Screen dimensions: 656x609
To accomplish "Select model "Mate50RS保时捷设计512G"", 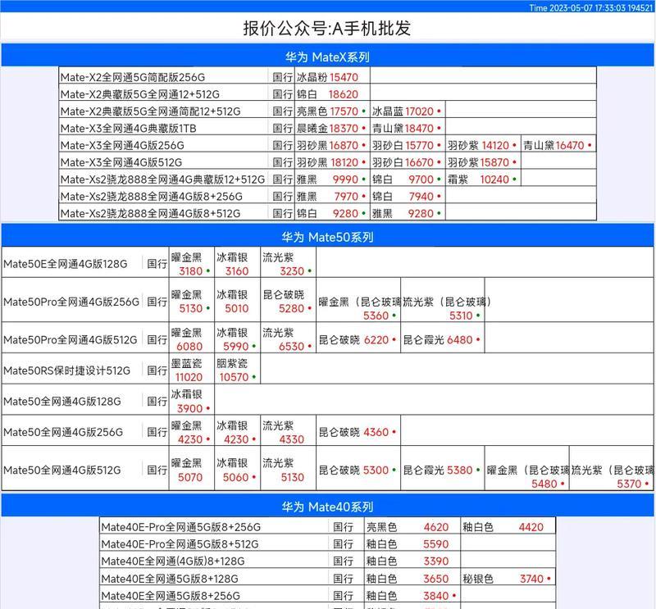I will [67, 370].
